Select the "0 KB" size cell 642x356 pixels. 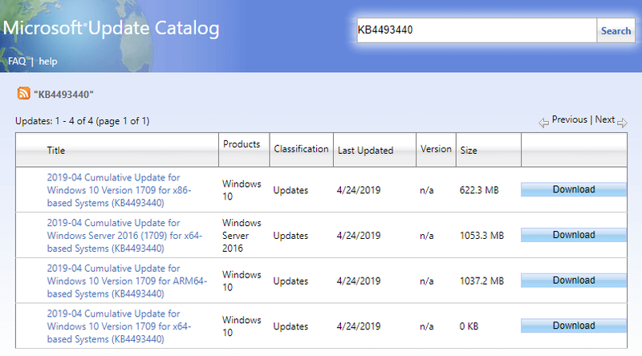[x=469, y=326]
